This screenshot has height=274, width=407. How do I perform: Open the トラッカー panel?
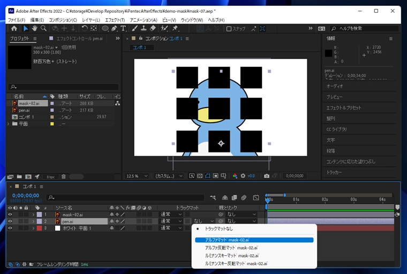(x=335, y=172)
